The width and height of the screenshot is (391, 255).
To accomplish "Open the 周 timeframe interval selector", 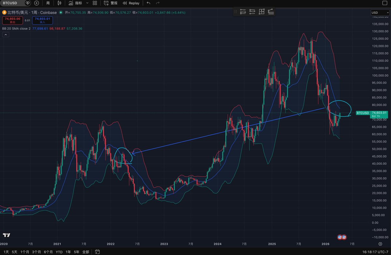I will [48, 3].
